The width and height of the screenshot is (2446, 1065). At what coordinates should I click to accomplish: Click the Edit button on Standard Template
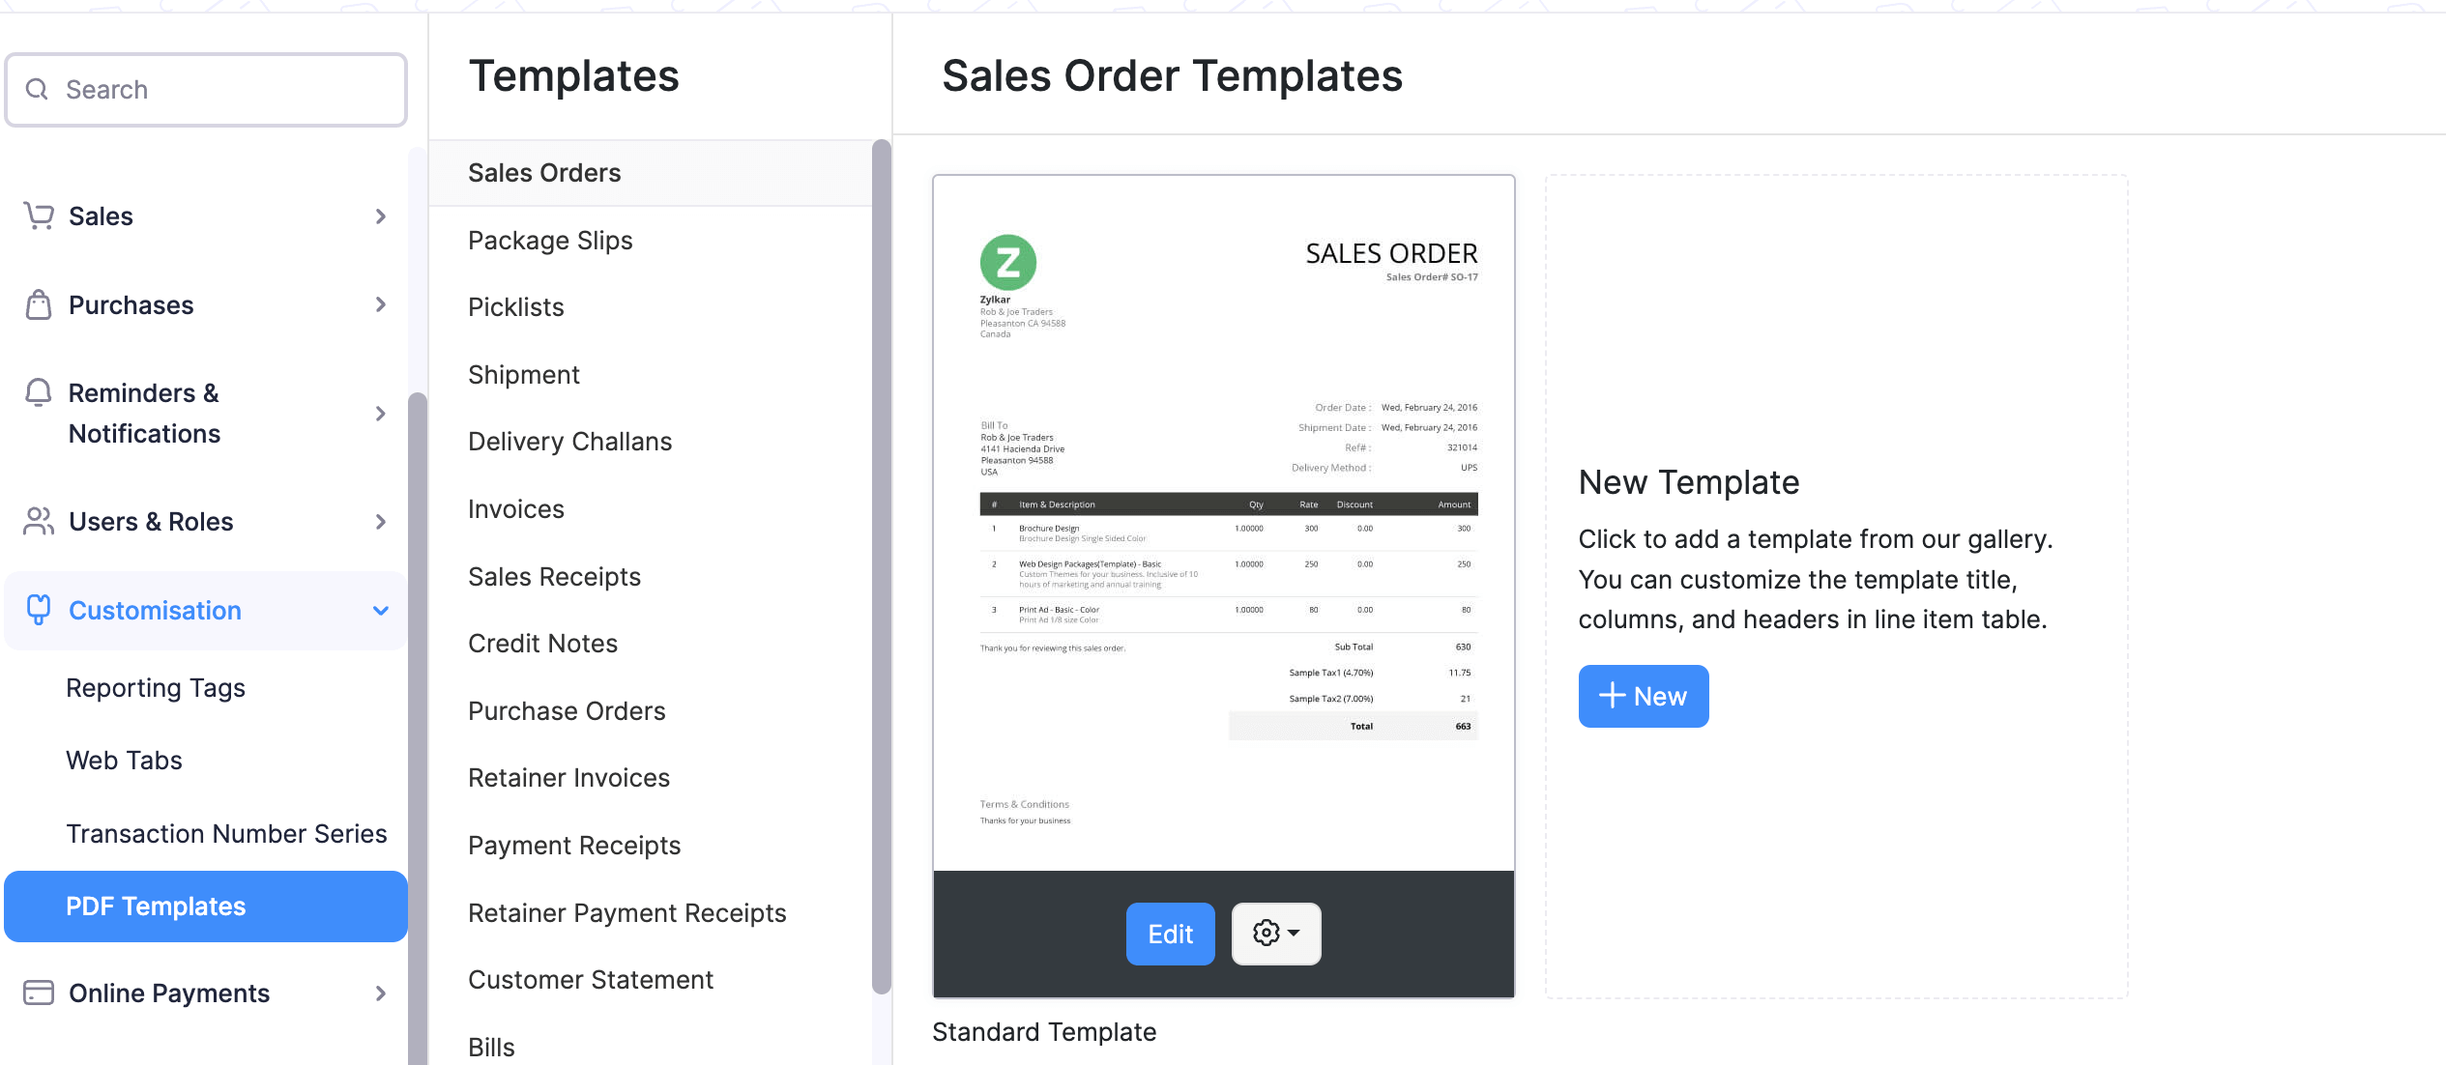(x=1170, y=934)
